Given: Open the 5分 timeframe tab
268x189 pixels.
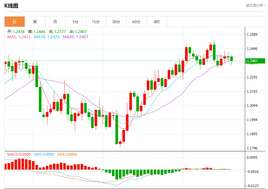Looking at the screenshot, I should click(75, 22).
